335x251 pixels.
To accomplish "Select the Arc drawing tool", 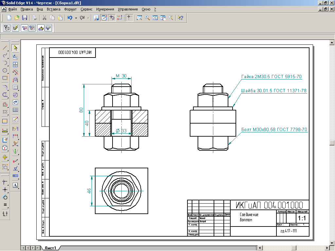I will coord(5,63).
